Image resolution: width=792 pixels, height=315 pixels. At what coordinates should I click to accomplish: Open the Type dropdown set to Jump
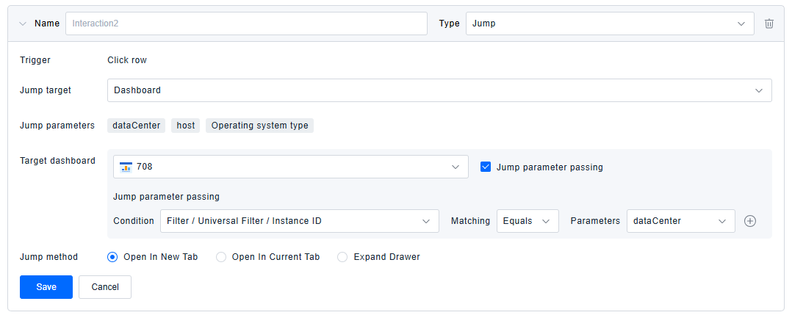[x=609, y=23]
